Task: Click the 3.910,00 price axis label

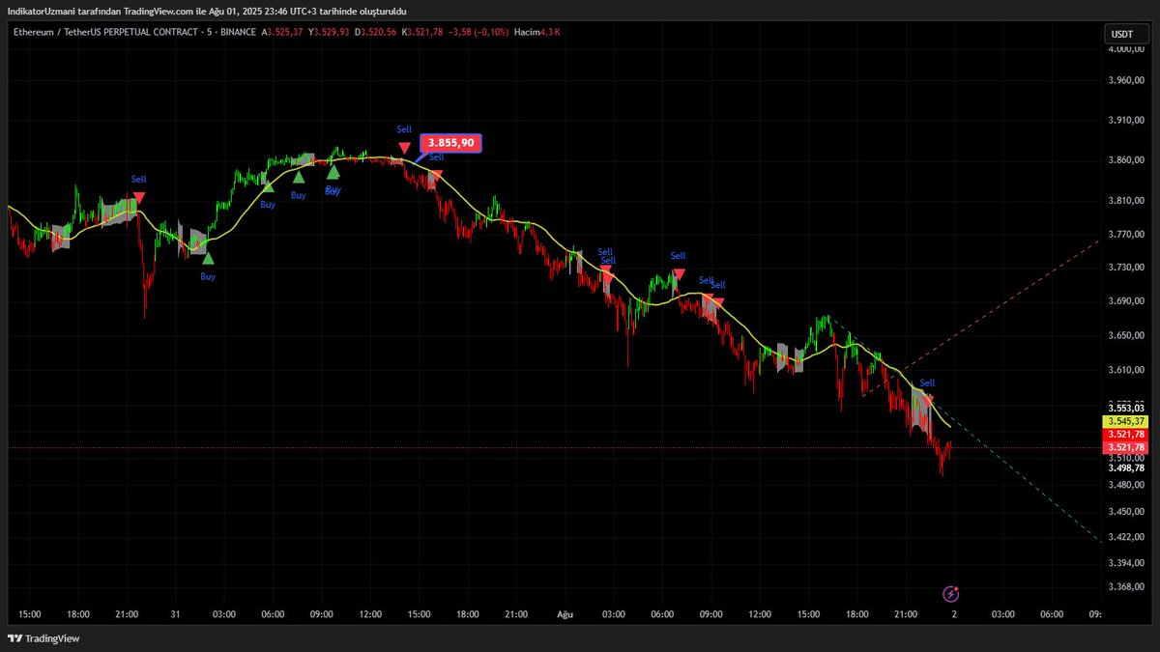Action: 1126,121
